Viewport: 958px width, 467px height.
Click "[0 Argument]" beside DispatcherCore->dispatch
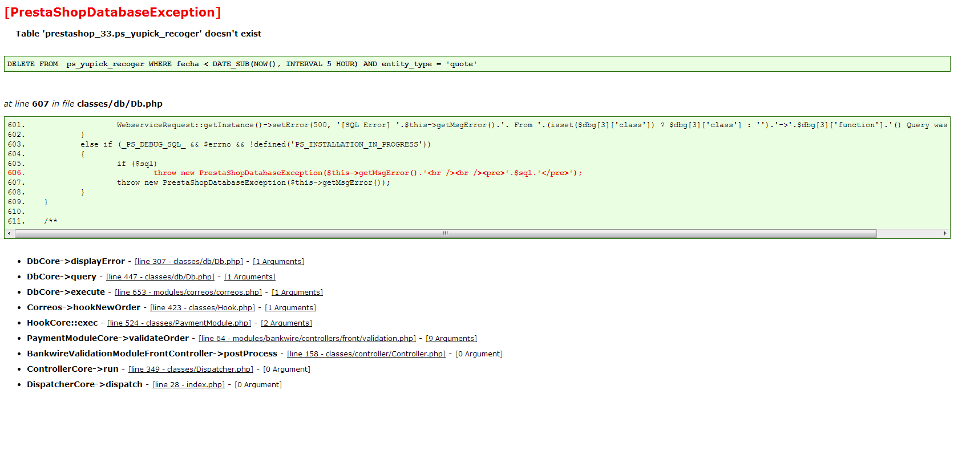258,385
